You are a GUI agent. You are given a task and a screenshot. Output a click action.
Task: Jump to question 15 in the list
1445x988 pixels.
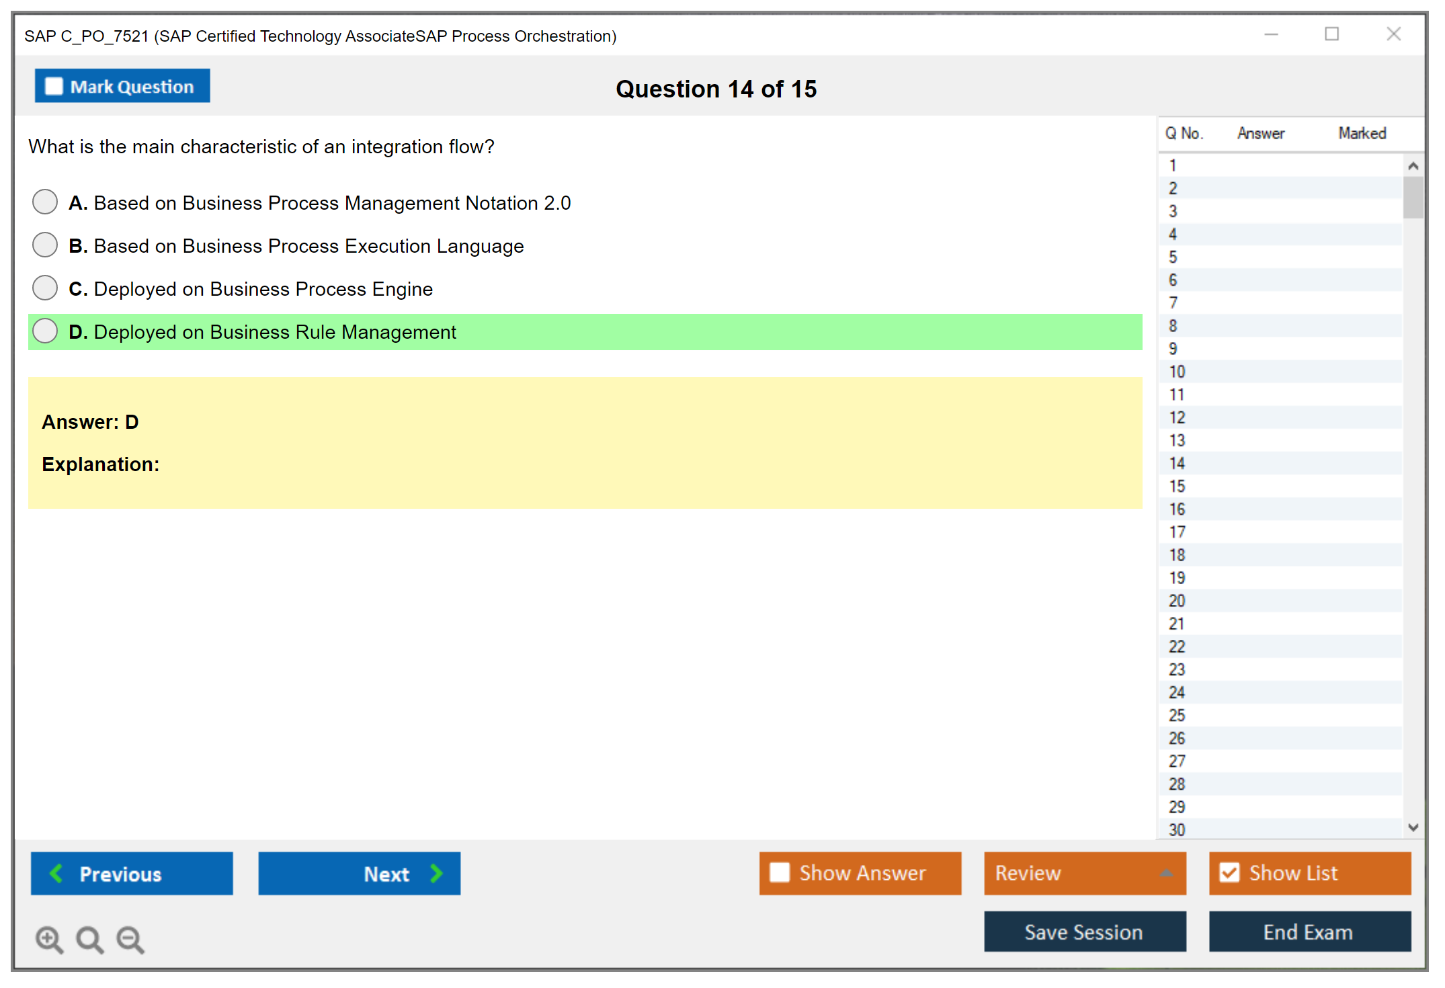pyautogui.click(x=1177, y=486)
